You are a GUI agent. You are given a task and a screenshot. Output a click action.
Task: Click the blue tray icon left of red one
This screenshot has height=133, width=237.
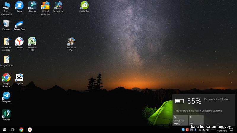(183, 129)
